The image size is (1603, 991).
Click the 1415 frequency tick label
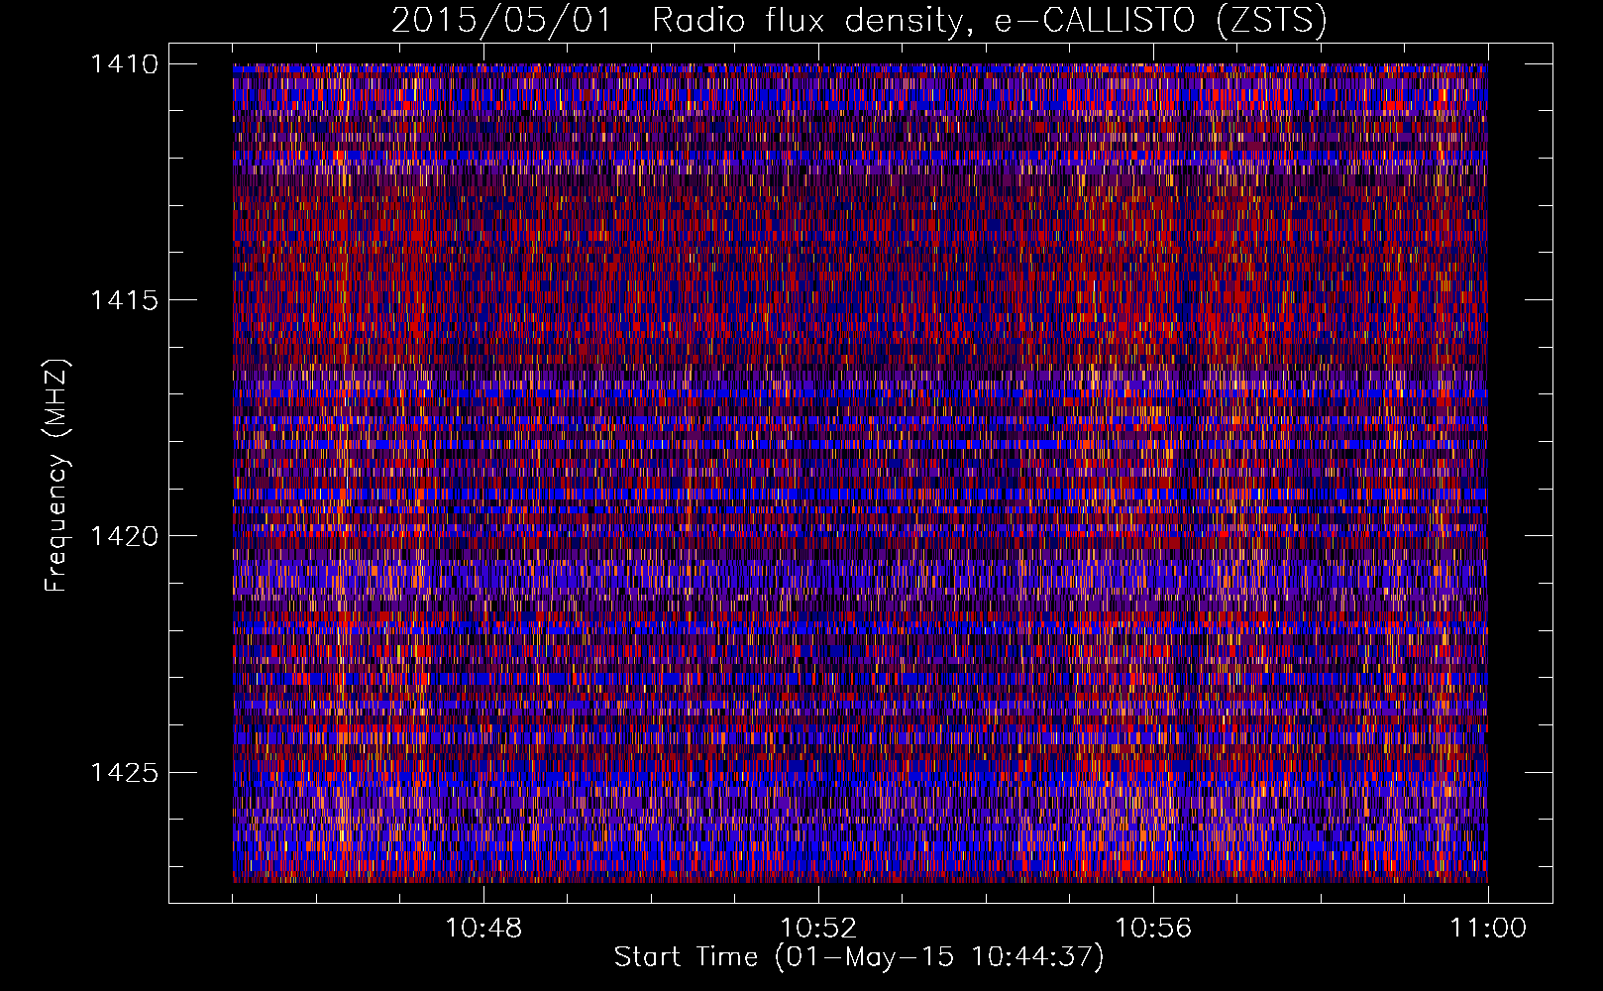(x=125, y=300)
